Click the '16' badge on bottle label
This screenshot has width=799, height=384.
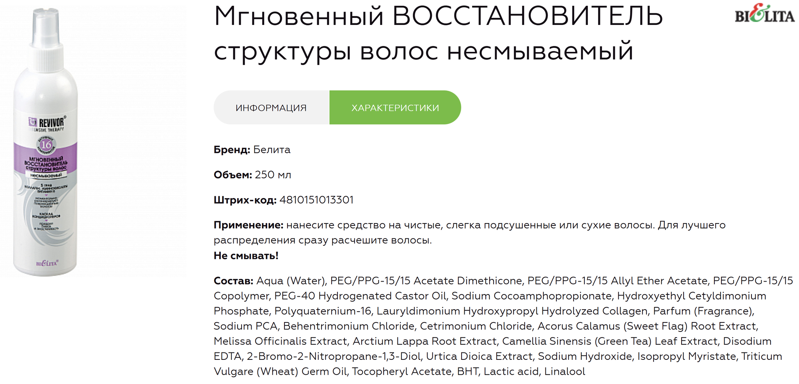[46, 145]
